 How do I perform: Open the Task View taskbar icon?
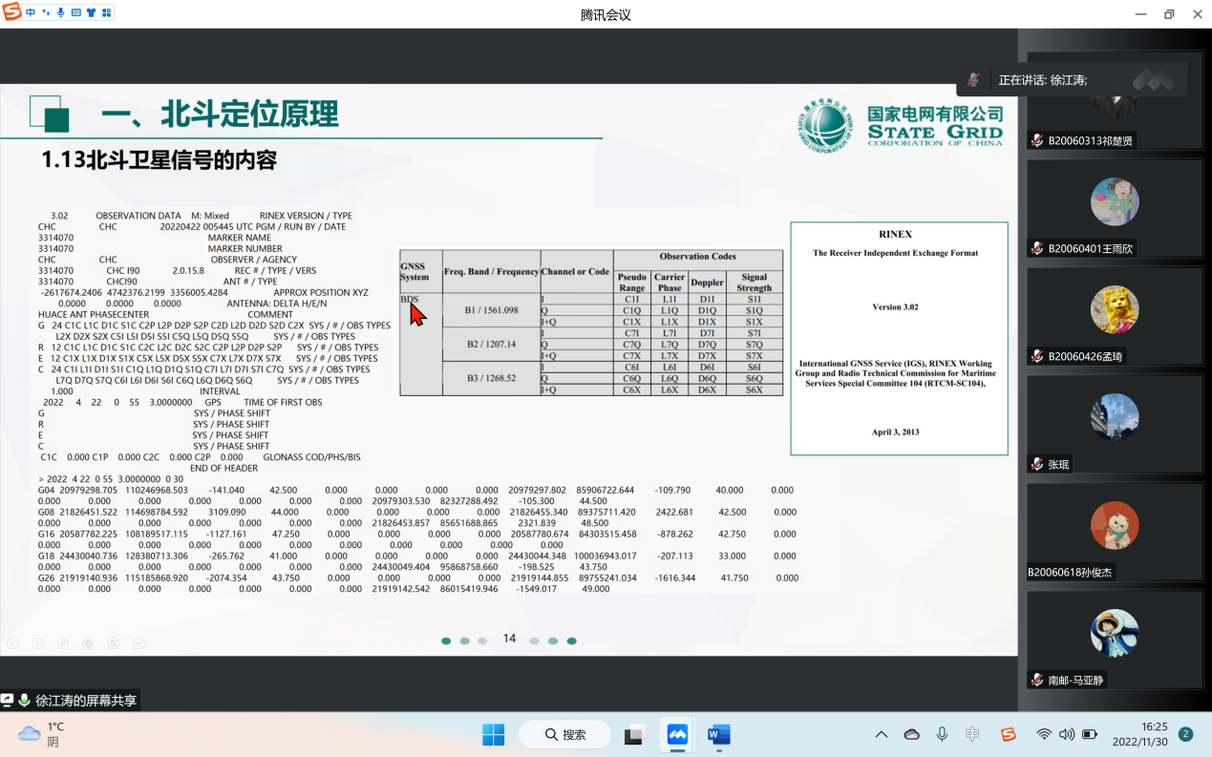[x=635, y=734]
